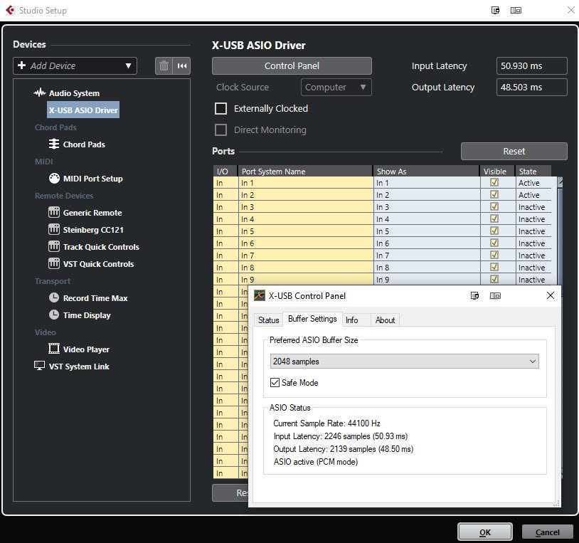Click the Port System Name cell In 6
Screen dimensions: 579x543
(x=306, y=243)
